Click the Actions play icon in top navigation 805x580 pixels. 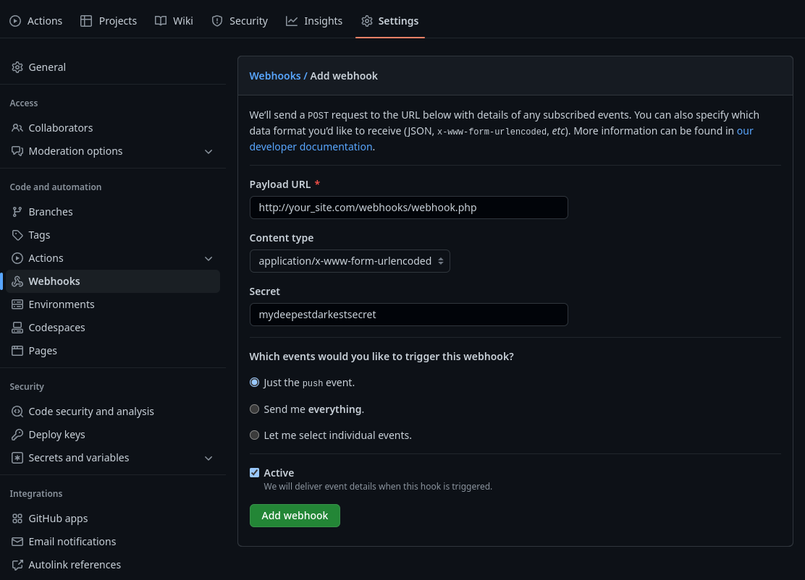(15, 21)
